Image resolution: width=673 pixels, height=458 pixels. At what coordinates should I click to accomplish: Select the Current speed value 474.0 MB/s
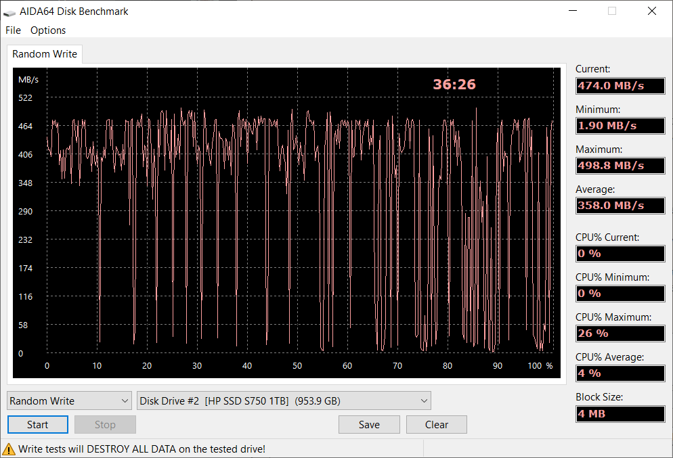point(620,86)
